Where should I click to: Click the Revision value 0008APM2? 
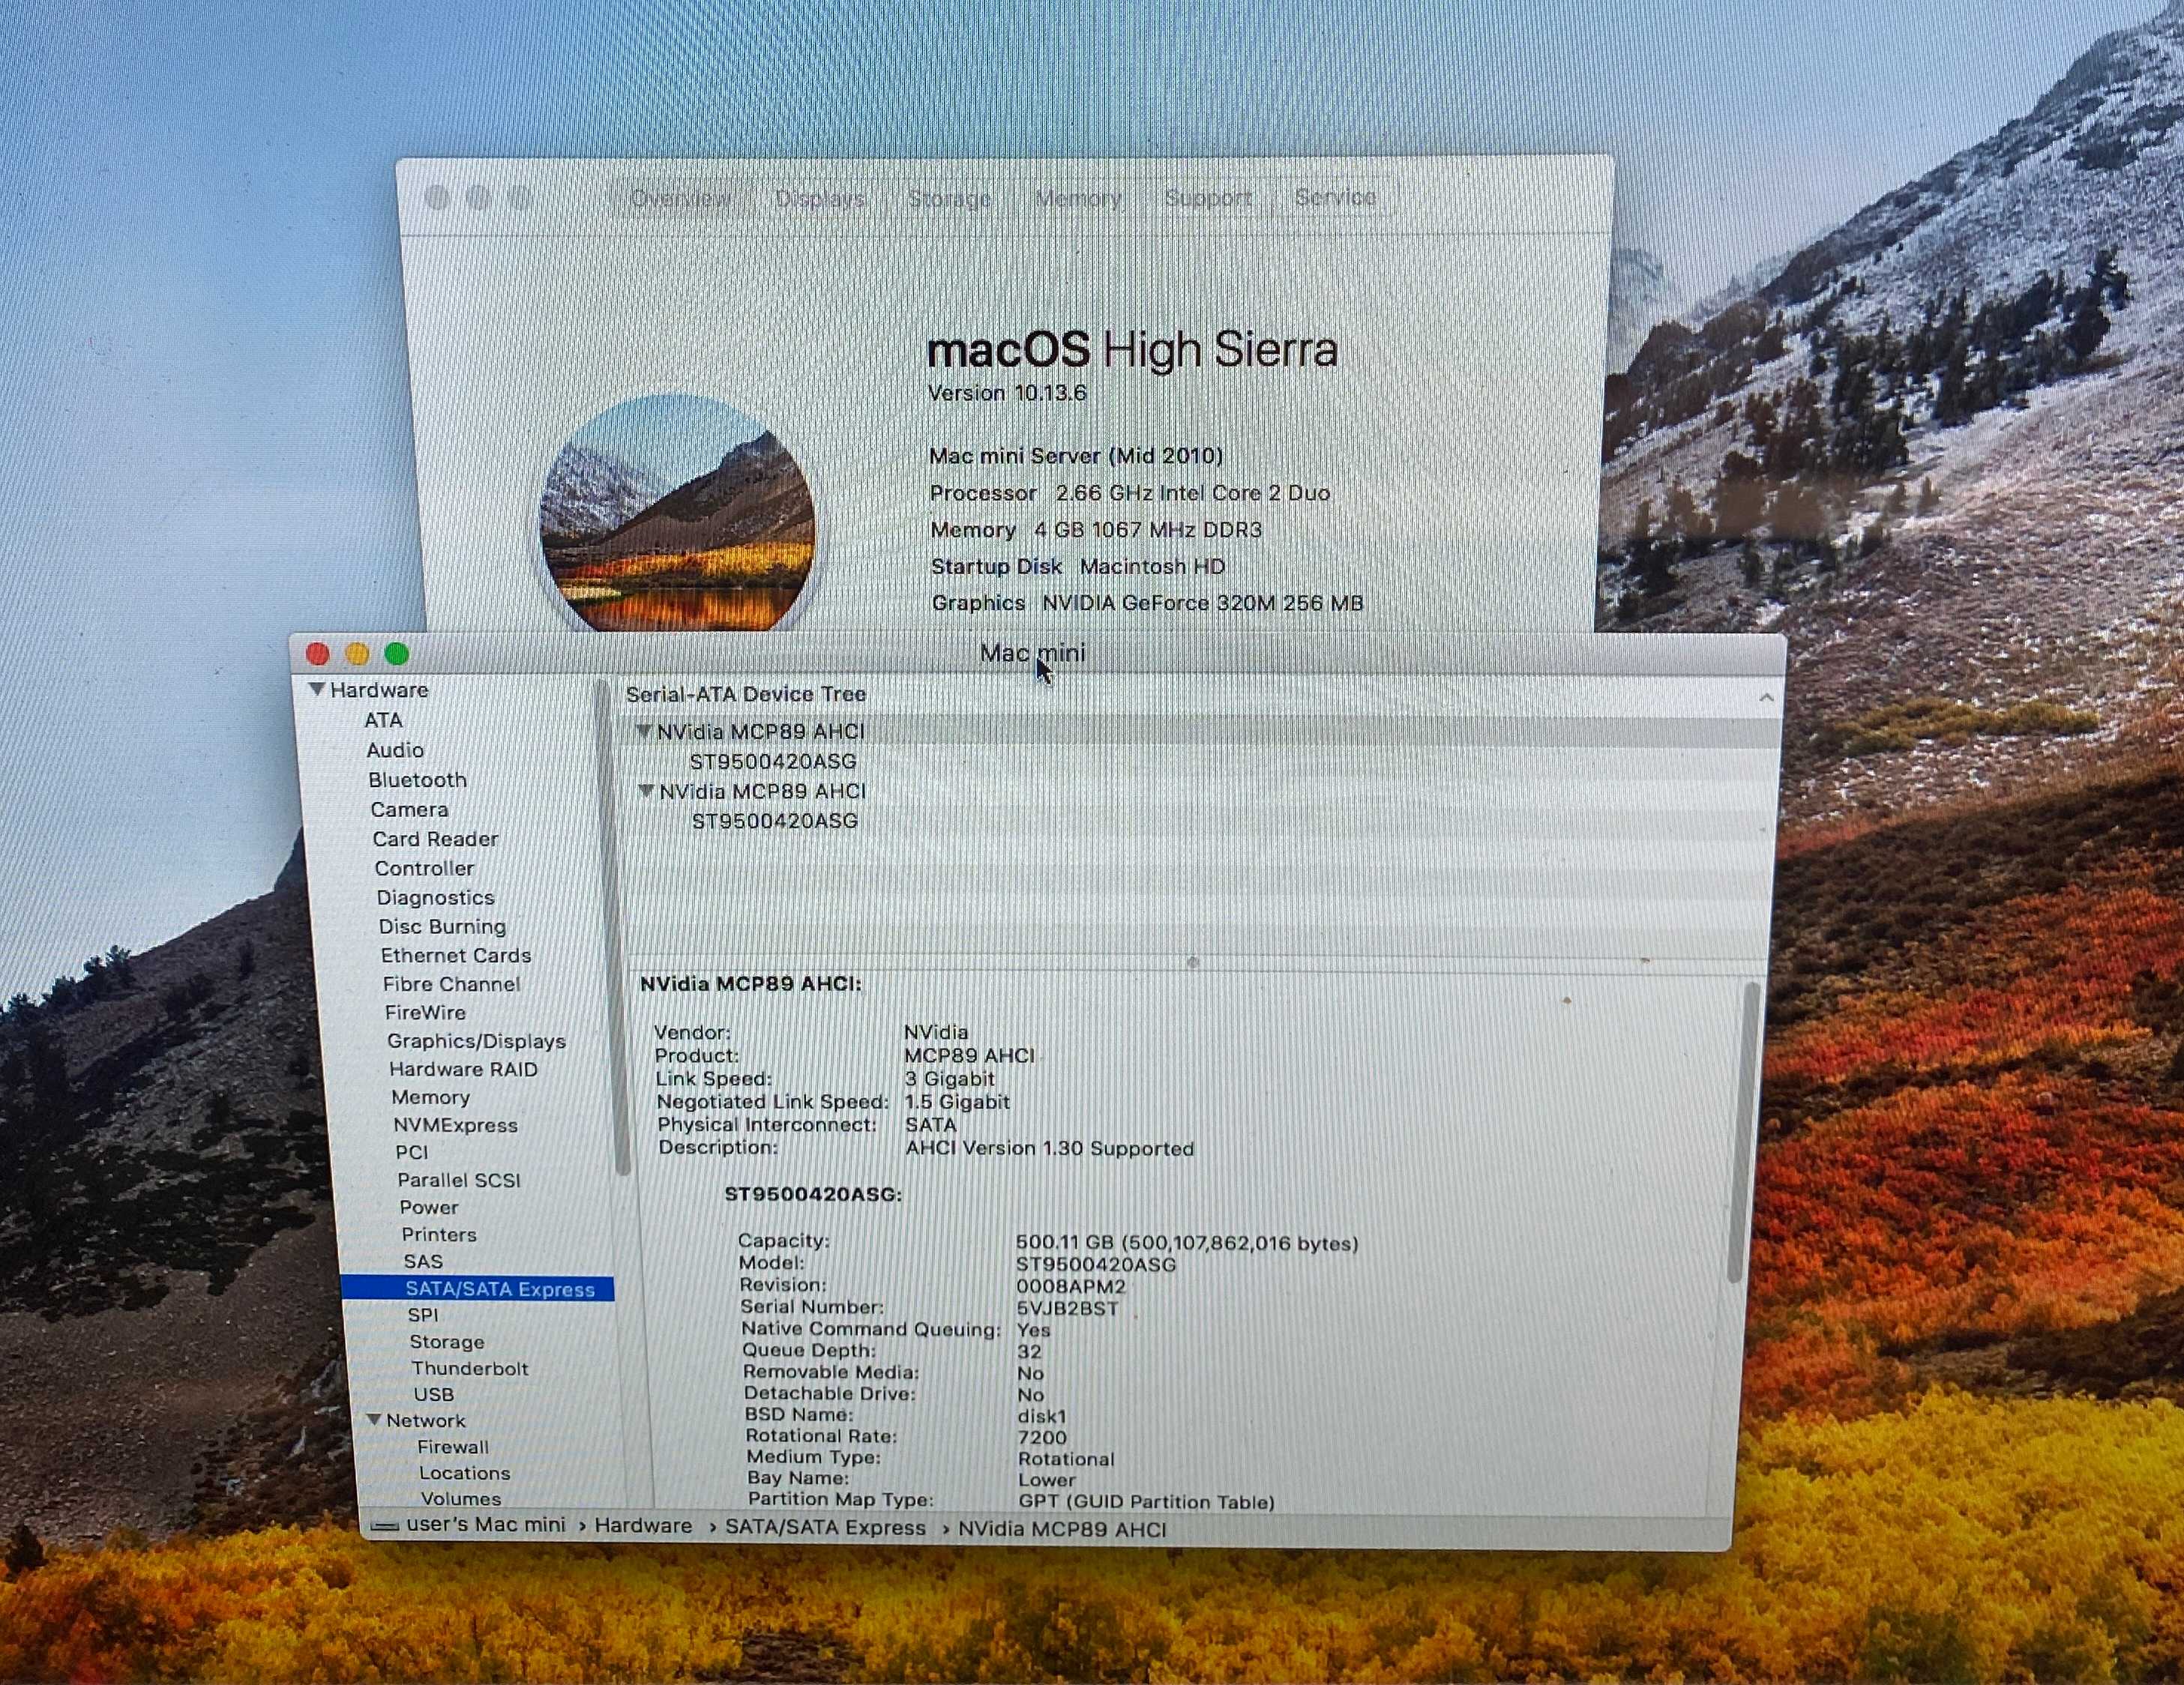pyautogui.click(x=1070, y=1286)
